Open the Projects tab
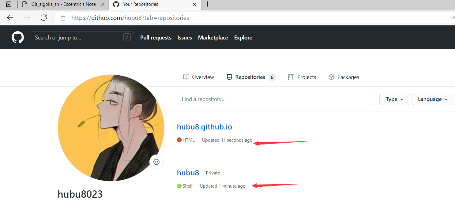455x202 pixels. pyautogui.click(x=302, y=77)
